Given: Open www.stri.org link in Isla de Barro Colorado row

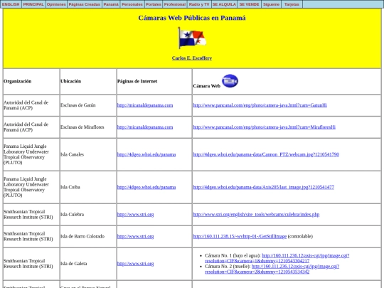Looking at the screenshot, I should pos(135,237).
